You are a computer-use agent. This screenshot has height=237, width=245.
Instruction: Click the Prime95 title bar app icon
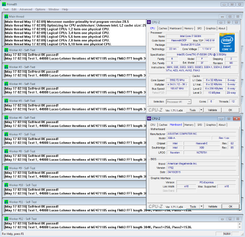[4, 4]
